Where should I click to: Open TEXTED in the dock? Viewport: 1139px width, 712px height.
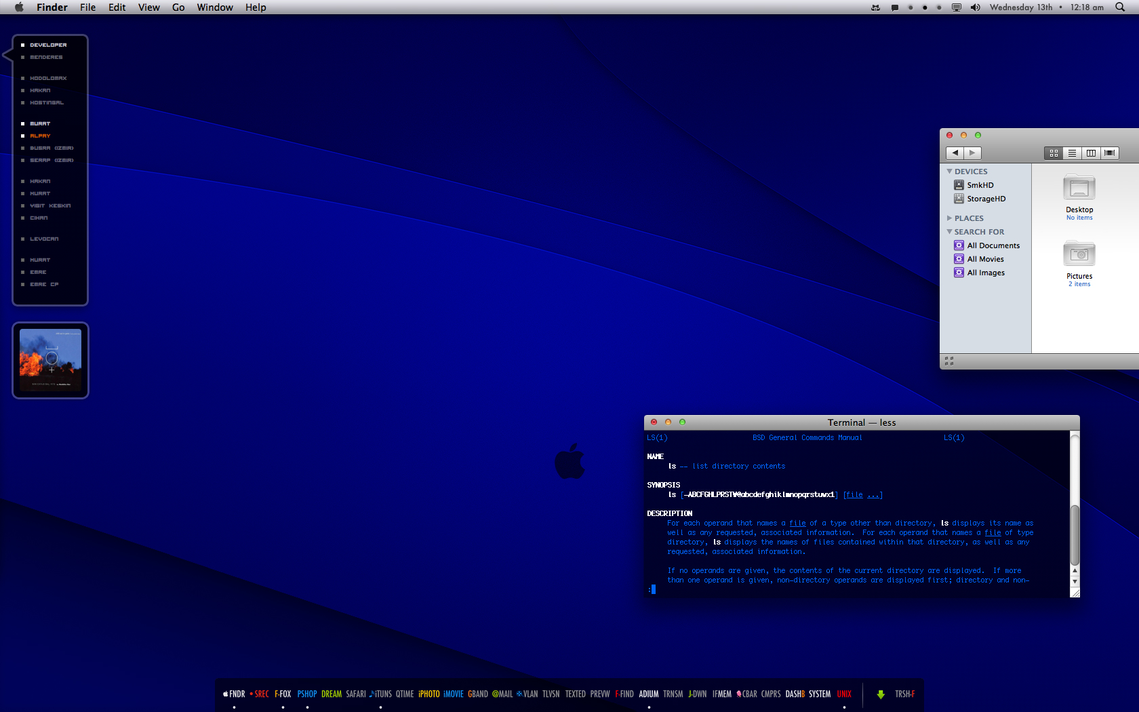[x=576, y=694]
